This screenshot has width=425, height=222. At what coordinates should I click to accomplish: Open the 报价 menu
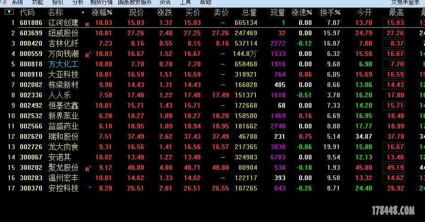click(58, 2)
